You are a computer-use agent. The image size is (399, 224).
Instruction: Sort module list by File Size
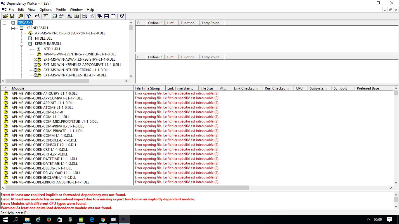tap(208, 88)
